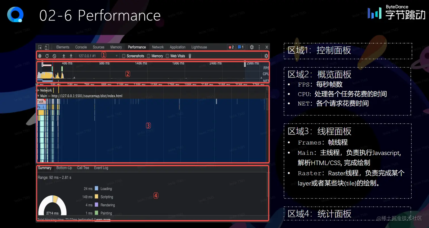Click the blue Loading color swatch
The width and height of the screenshot is (429, 228).
pyautogui.click(x=96, y=189)
